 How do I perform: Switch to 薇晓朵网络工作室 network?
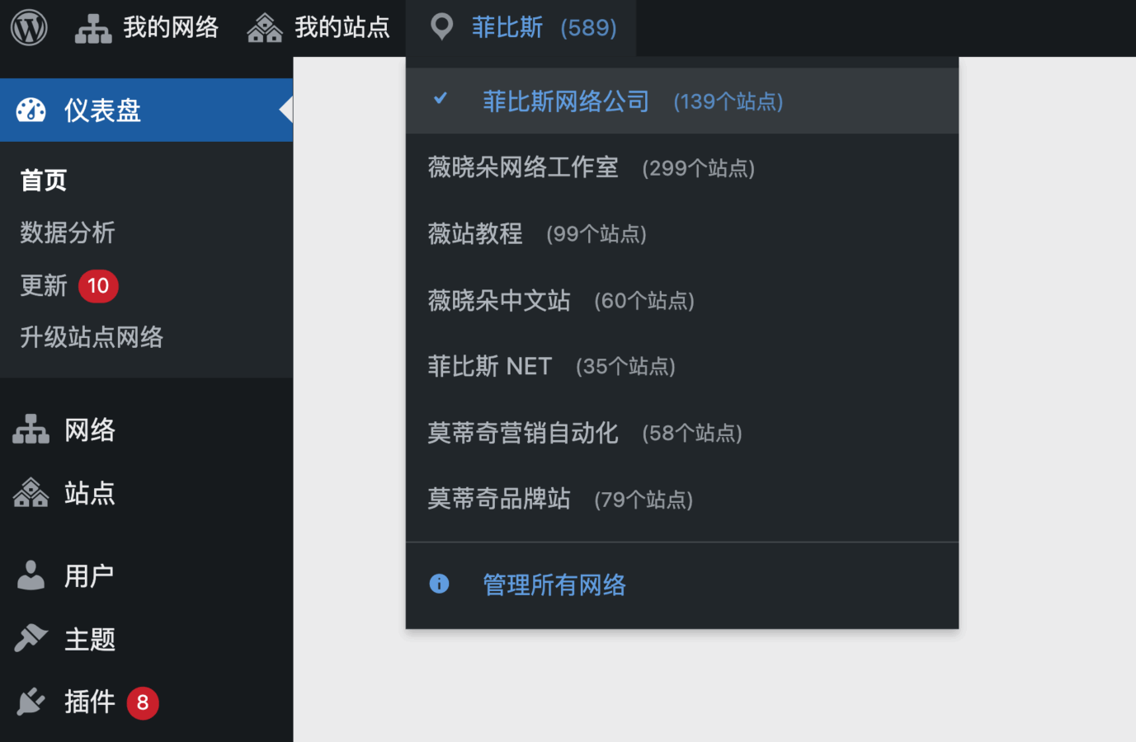point(523,168)
